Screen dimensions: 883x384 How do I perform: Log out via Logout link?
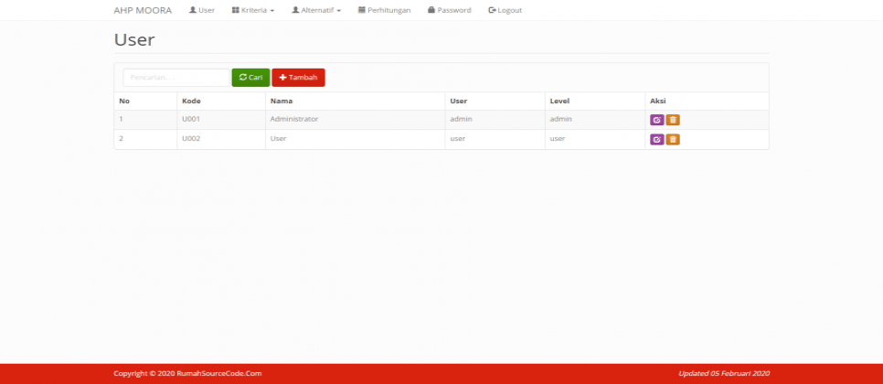[505, 10]
